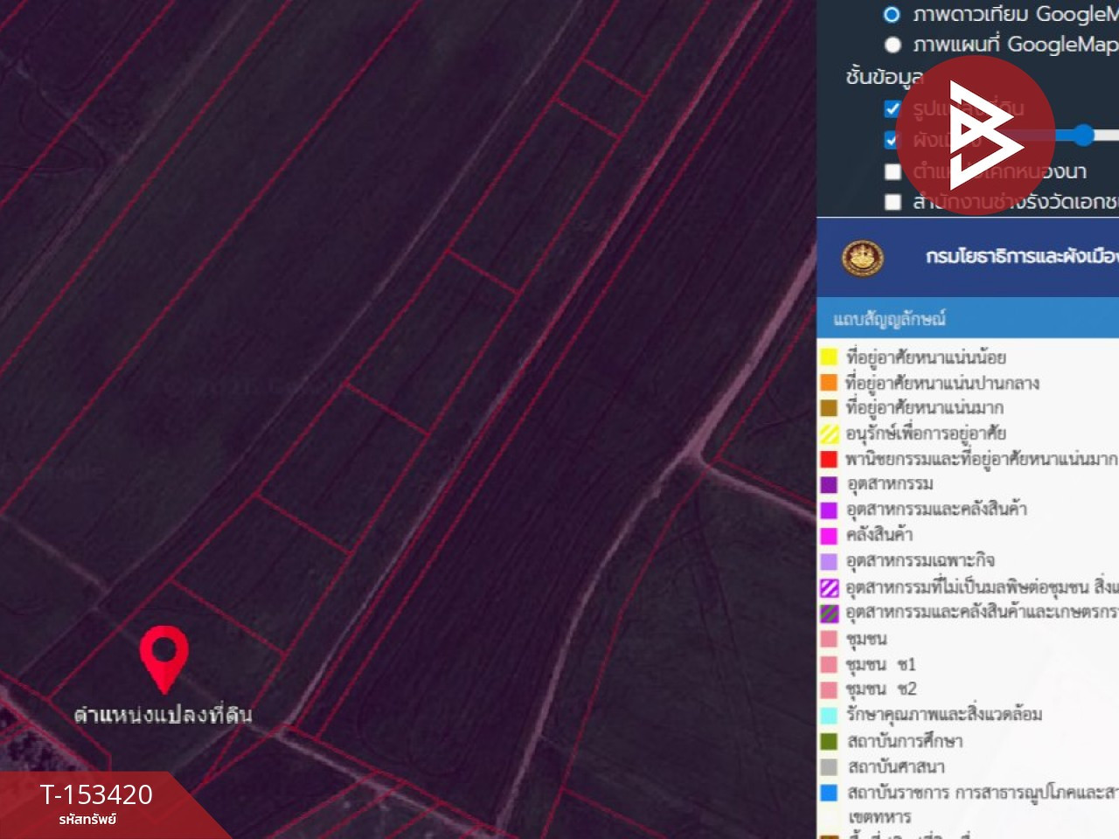
Task: Click the Department of Public Works emblem
Action: (x=862, y=257)
